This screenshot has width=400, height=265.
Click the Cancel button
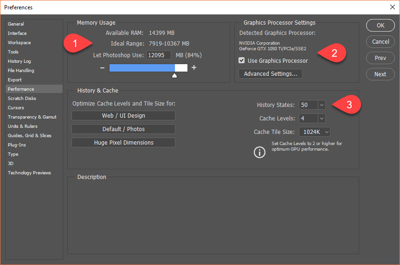(x=381, y=42)
